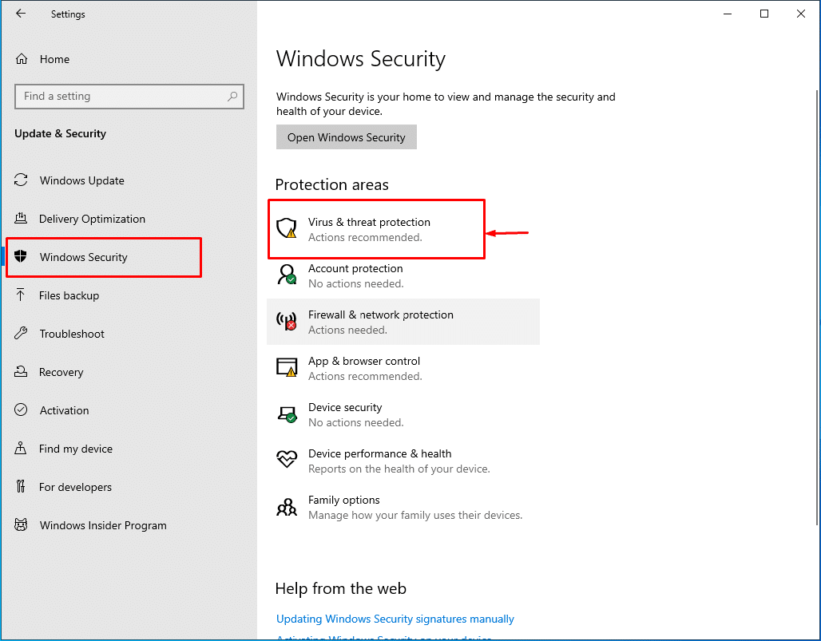Click the Protection areas heading
This screenshot has height=641, width=821.
point(332,184)
